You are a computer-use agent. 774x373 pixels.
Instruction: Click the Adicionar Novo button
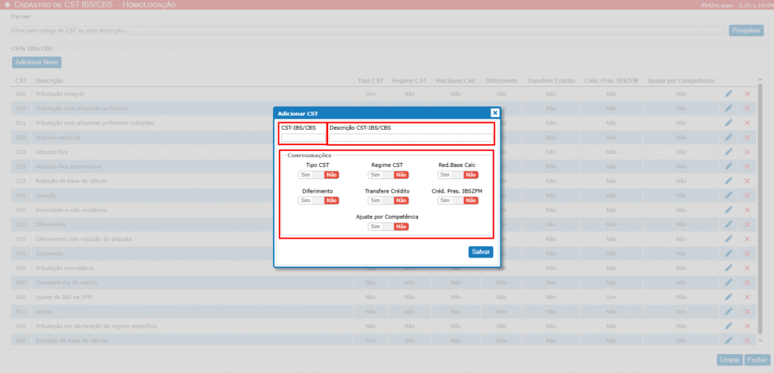click(x=37, y=62)
